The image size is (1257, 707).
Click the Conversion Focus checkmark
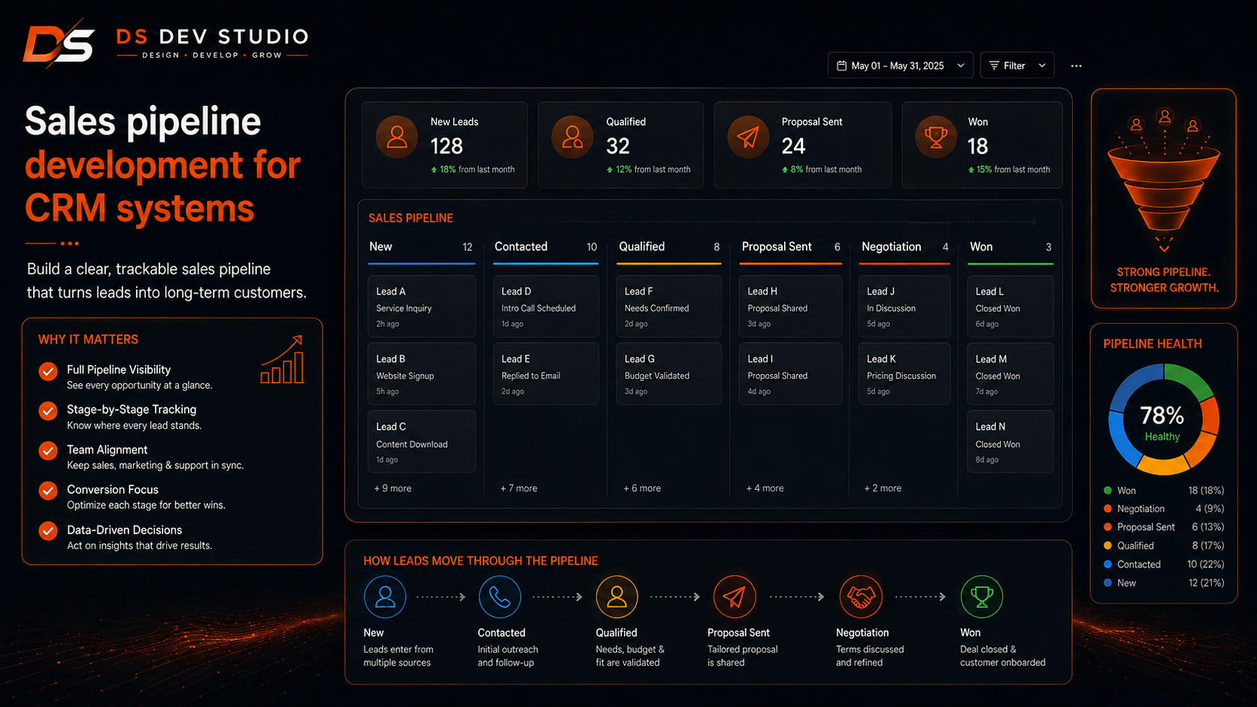(48, 491)
